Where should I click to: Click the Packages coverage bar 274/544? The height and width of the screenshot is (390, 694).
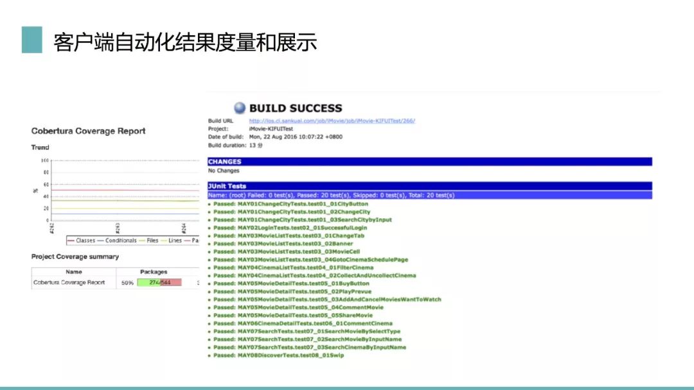pos(159,282)
